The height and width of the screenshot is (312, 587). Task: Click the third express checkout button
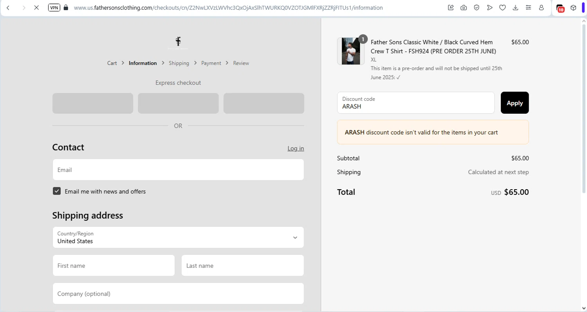[x=264, y=103]
